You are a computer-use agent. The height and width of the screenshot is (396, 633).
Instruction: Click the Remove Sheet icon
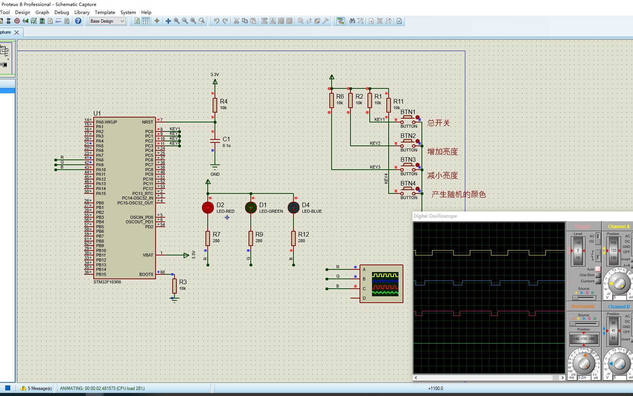(380, 21)
